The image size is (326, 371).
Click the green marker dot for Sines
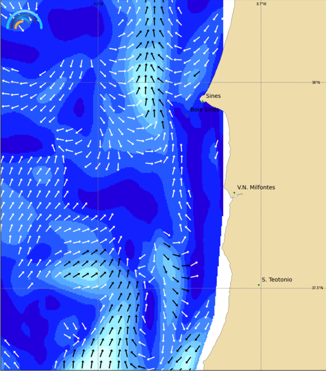[202, 101]
